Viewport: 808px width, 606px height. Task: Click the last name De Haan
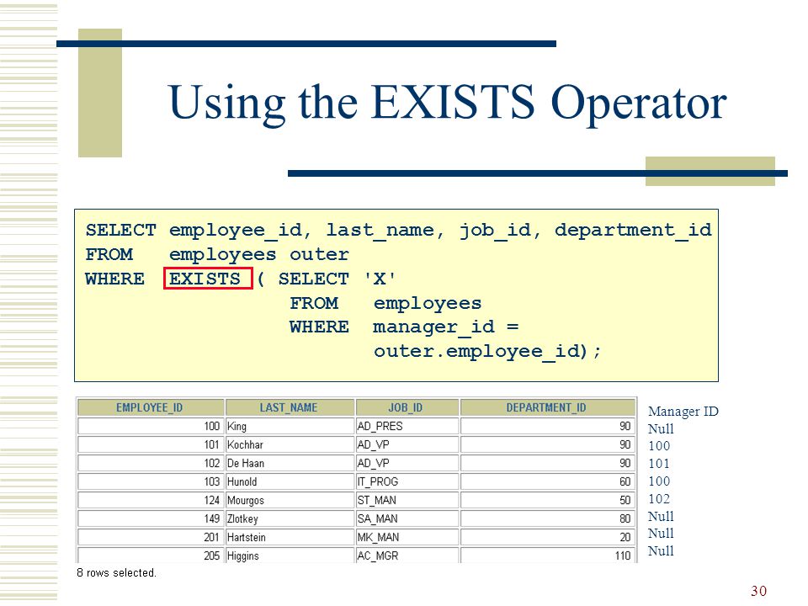[x=290, y=463]
